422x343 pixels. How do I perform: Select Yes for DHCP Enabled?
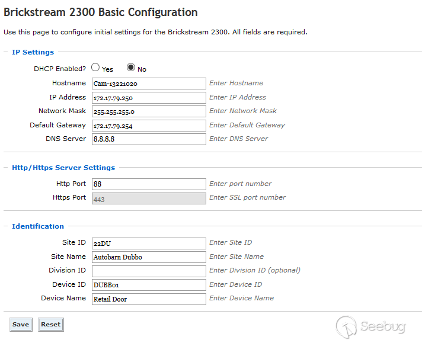coord(95,68)
